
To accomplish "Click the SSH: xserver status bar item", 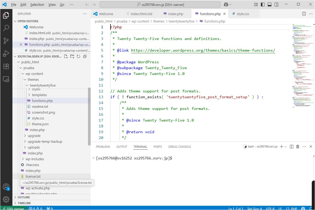I will click(x=13, y=208).
